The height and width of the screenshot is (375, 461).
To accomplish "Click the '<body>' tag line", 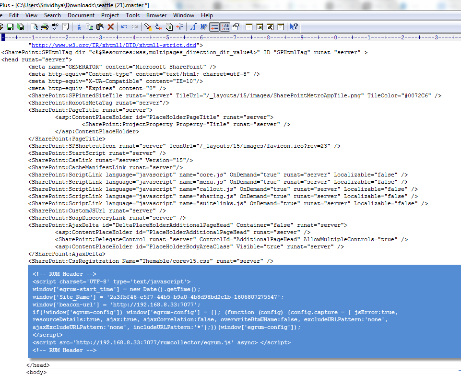I will click(x=36, y=372).
